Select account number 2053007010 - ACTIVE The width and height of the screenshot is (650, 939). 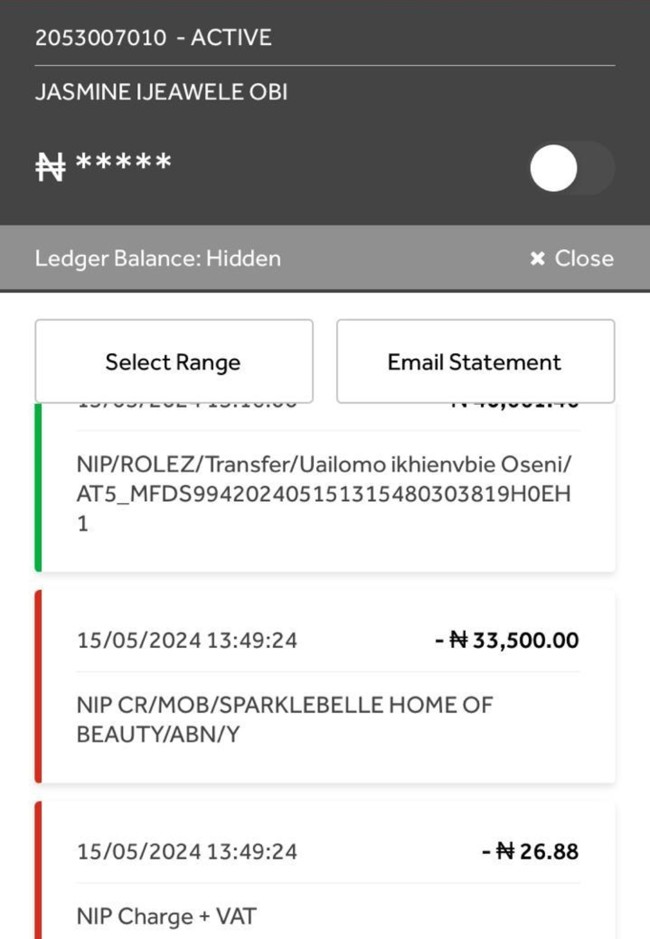pyautogui.click(x=153, y=38)
